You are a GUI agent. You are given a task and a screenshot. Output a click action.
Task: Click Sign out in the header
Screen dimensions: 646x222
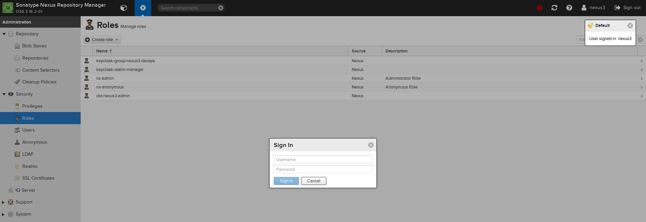[x=627, y=8]
